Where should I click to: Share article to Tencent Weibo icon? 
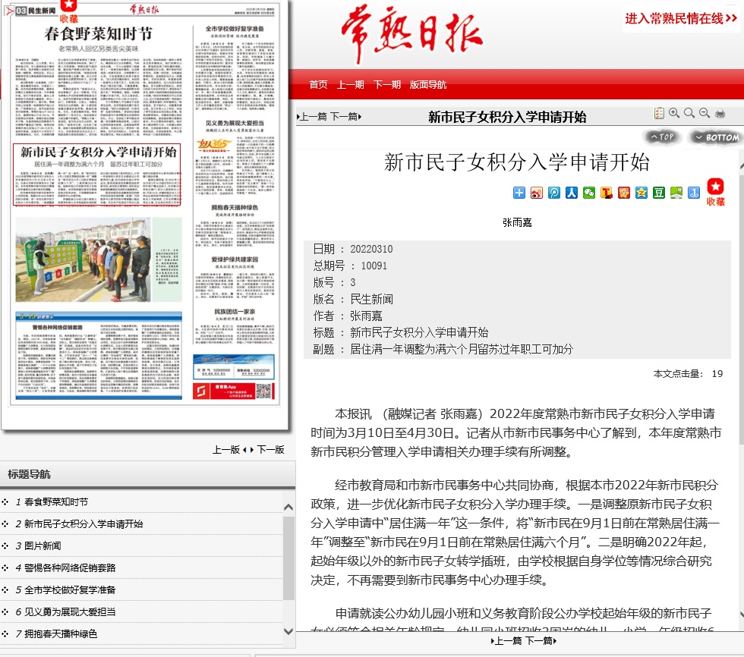tap(554, 193)
